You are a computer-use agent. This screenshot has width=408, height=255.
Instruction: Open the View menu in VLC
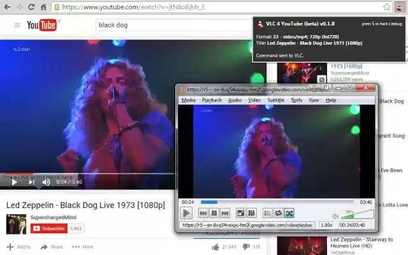pyautogui.click(x=314, y=100)
